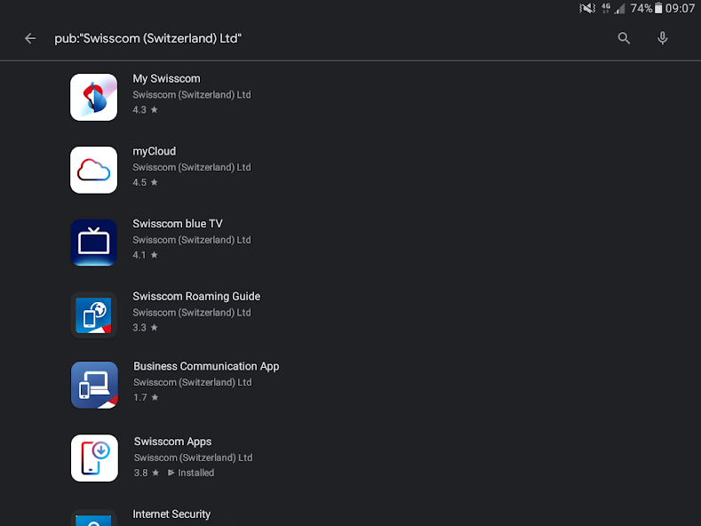This screenshot has width=701, height=526.
Task: Tap the publisher name under myCloud
Action: pyautogui.click(x=192, y=167)
